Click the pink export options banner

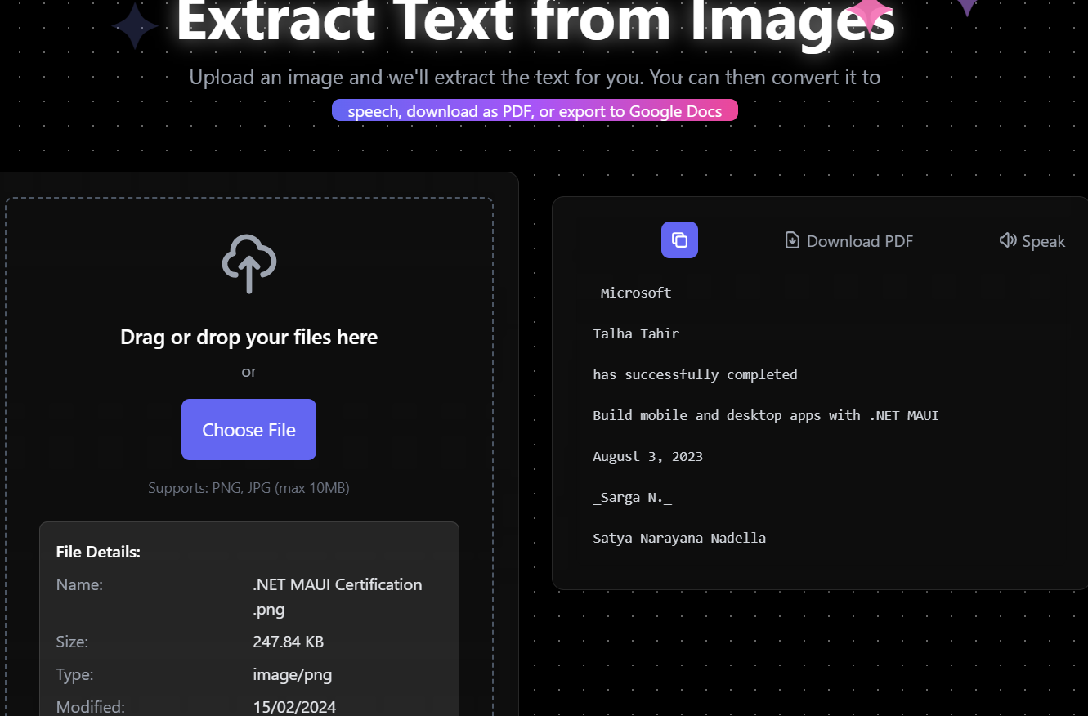tap(535, 110)
